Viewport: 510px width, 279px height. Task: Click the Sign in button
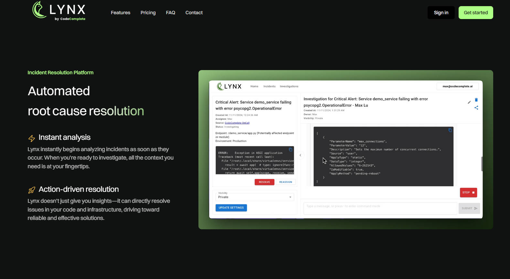pyautogui.click(x=441, y=13)
